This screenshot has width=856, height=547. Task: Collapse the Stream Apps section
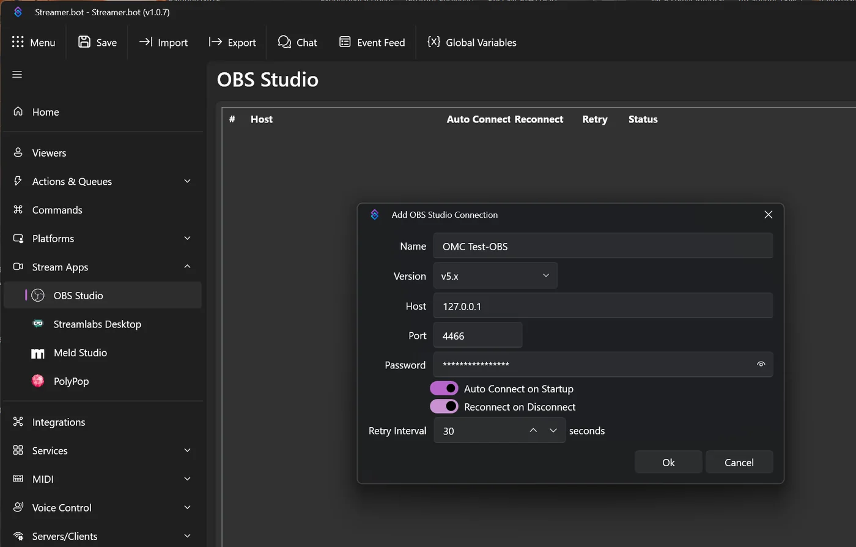187,267
